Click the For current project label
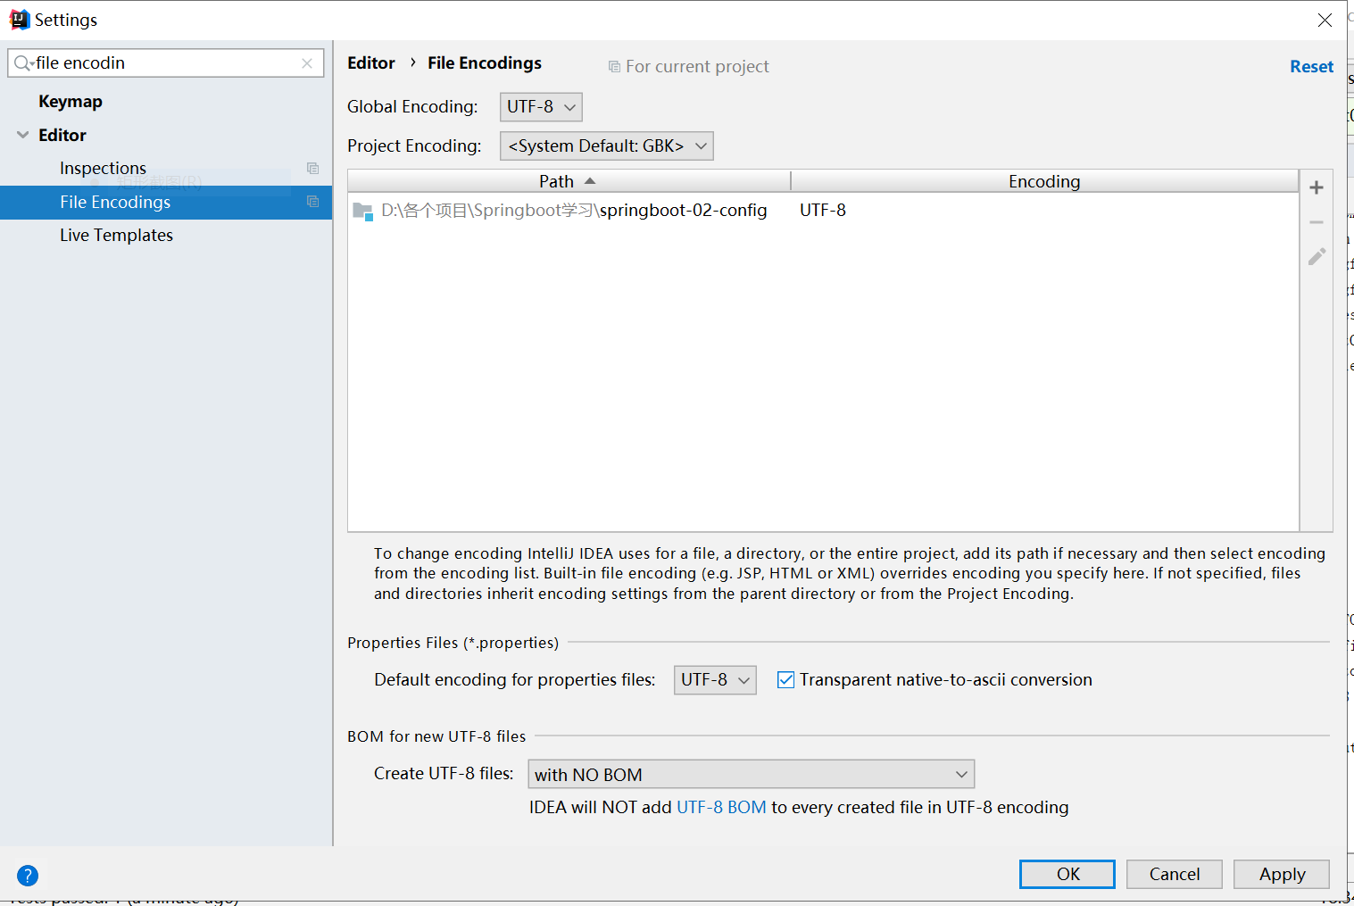 [x=697, y=66]
